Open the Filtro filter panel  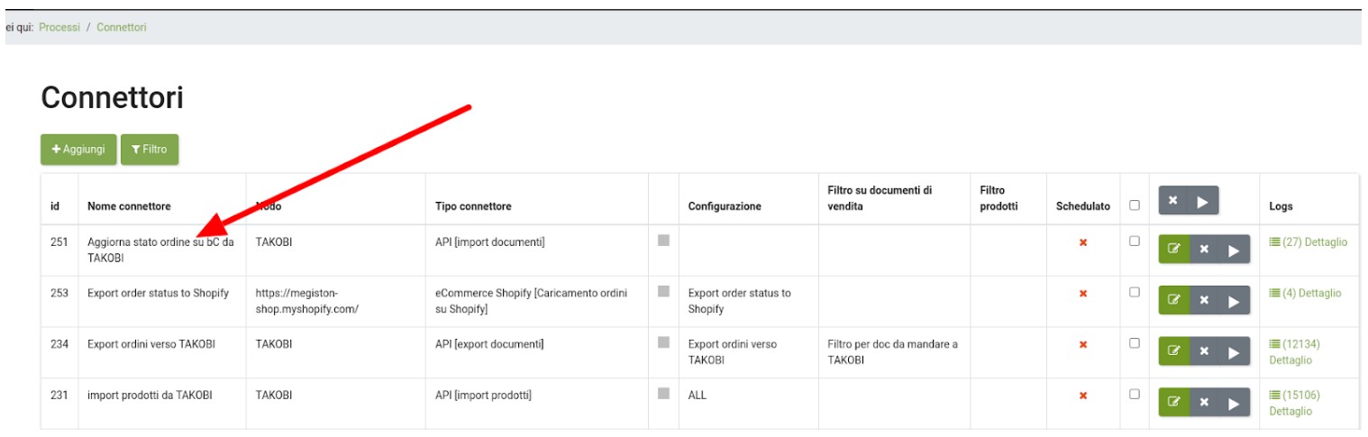click(x=150, y=150)
